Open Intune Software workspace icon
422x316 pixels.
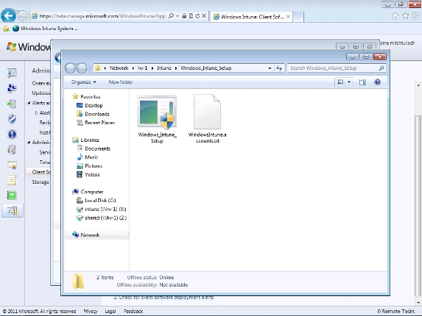coord(12,149)
